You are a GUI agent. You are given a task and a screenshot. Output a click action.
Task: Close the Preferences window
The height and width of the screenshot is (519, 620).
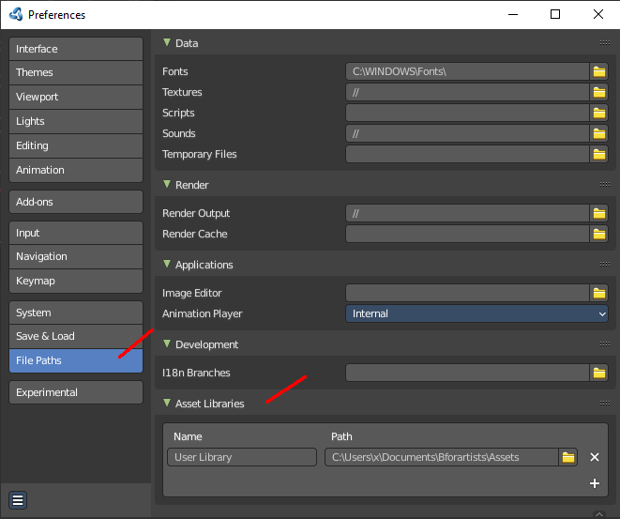(598, 15)
